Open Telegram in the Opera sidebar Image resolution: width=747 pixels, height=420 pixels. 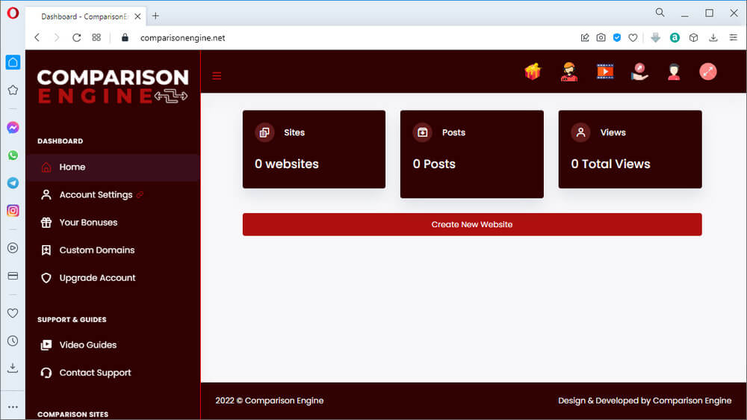click(x=13, y=183)
